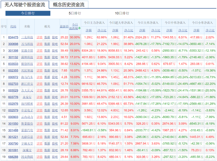Open 股吧 for row 000903

[x=55, y=117]
